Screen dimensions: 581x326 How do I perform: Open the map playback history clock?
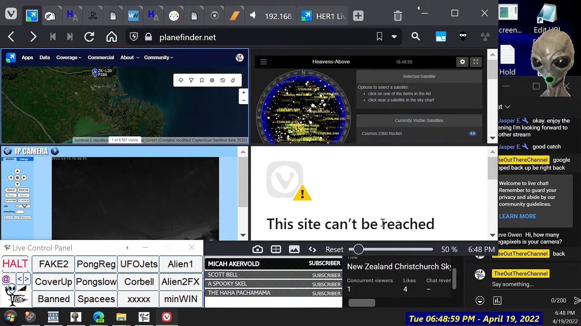click(x=222, y=80)
